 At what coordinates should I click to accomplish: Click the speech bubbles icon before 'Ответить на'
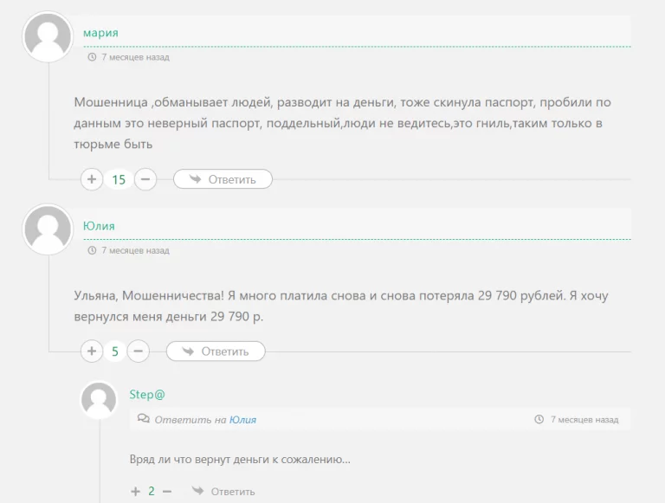[144, 419]
